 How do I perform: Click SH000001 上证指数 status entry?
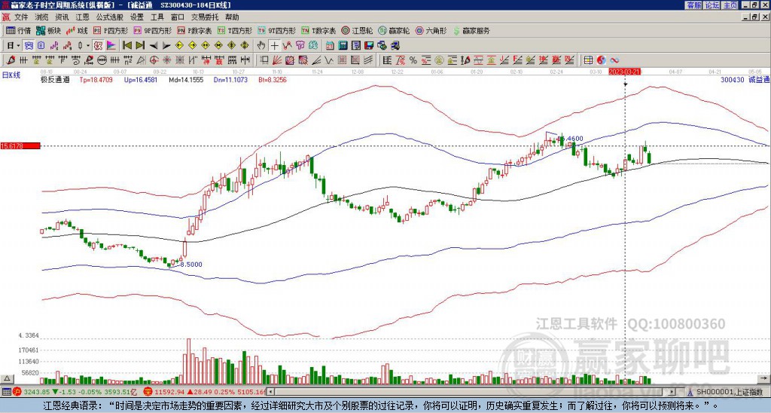(729, 392)
